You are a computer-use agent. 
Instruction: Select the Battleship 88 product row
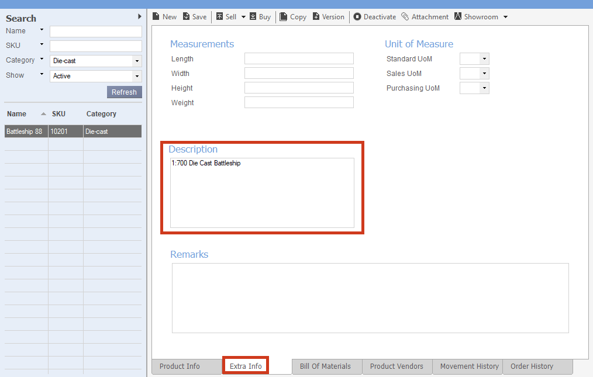[x=73, y=131]
